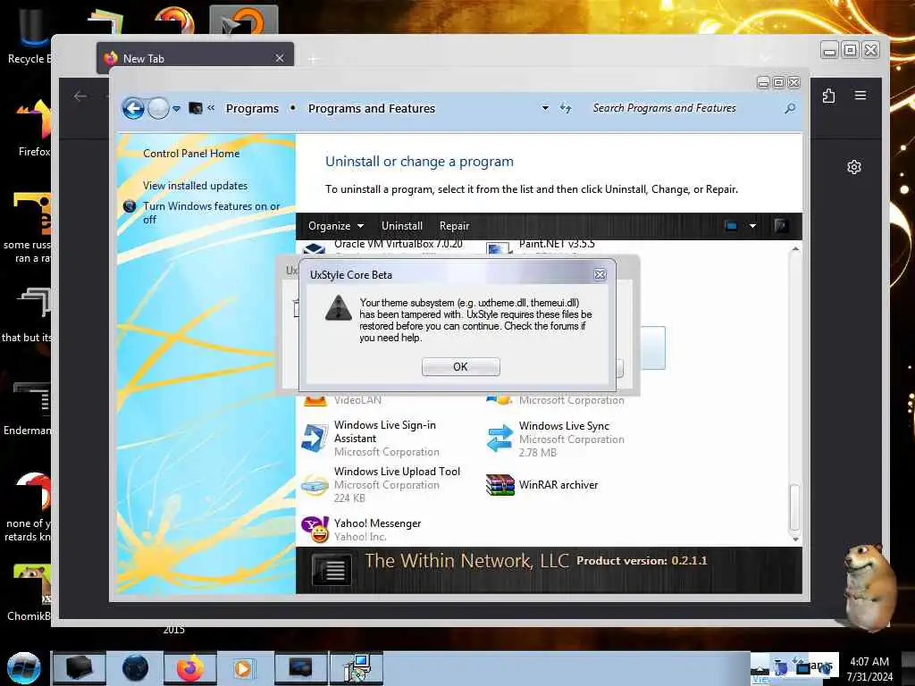Click media player icon in taskbar
Viewport: 915px width, 686px height.
click(243, 668)
